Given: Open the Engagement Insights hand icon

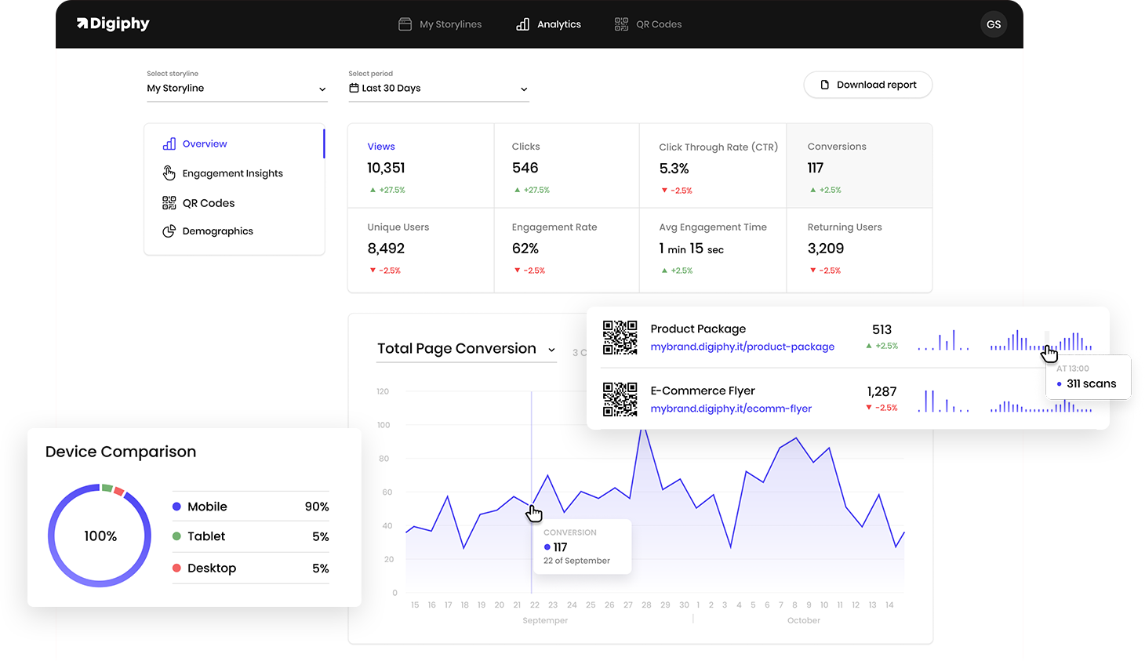Looking at the screenshot, I should (169, 173).
